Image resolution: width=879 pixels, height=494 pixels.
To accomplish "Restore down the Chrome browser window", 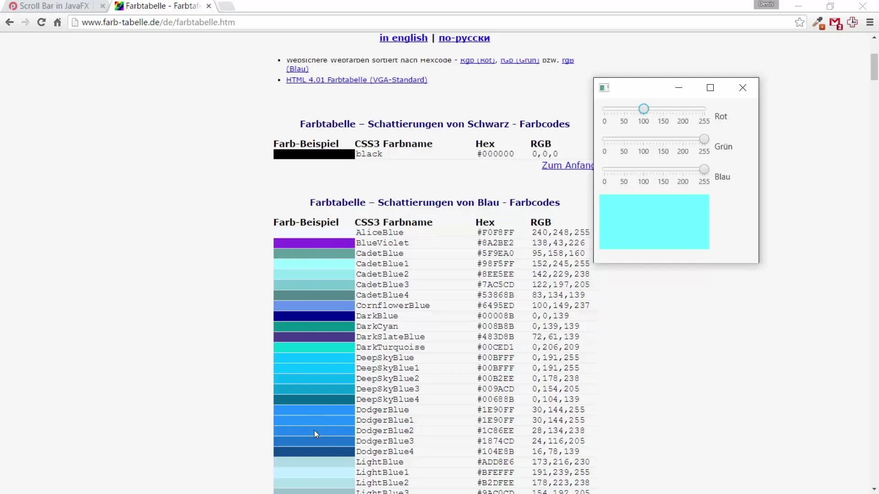I will coord(830,6).
